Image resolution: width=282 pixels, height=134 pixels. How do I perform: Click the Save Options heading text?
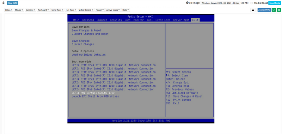81,27
